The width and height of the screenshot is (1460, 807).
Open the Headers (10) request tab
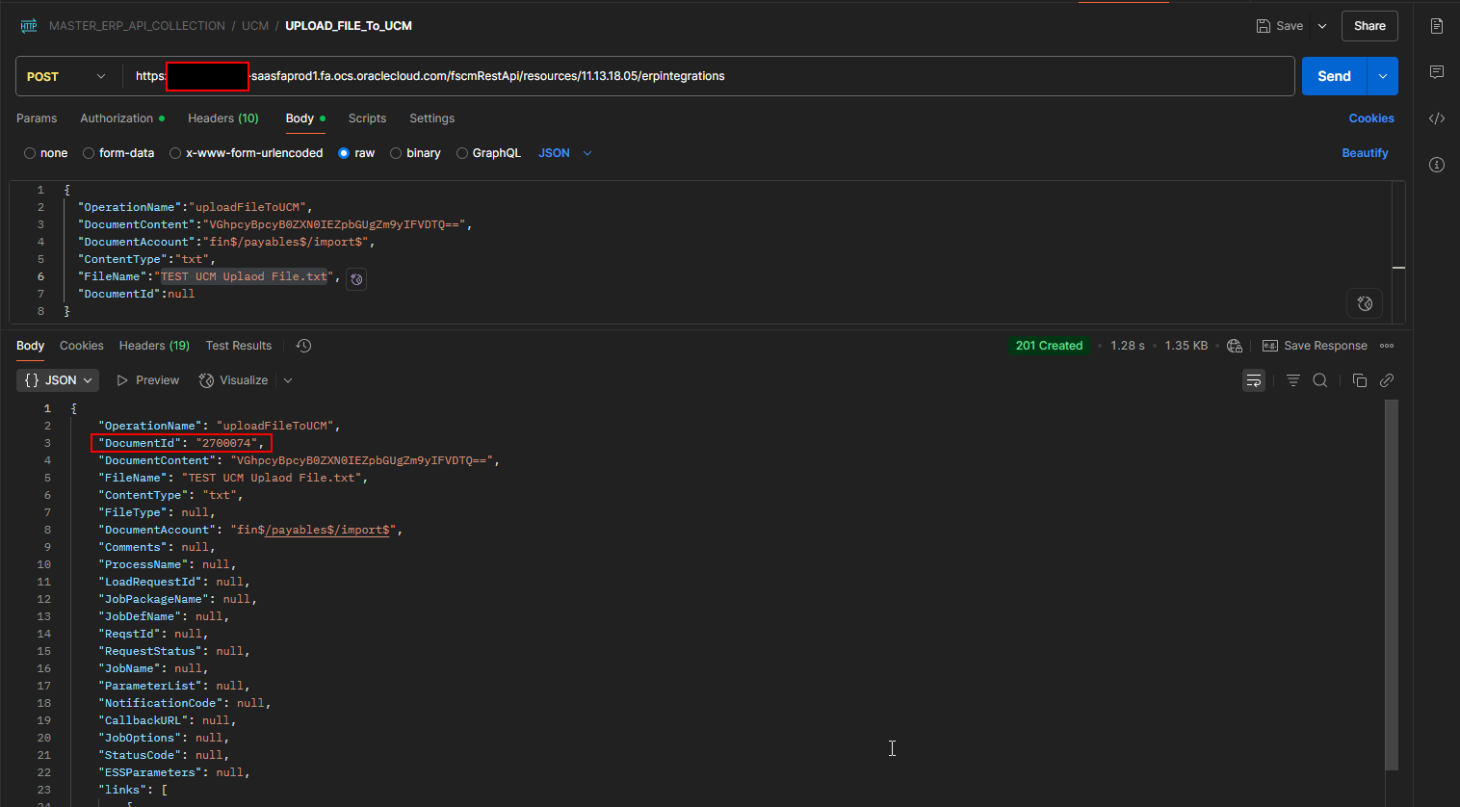223,118
